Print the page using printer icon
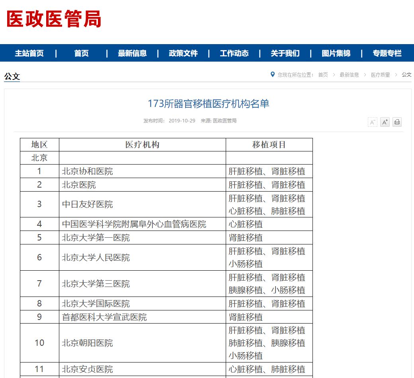This screenshot has width=414, height=378. 397,122
